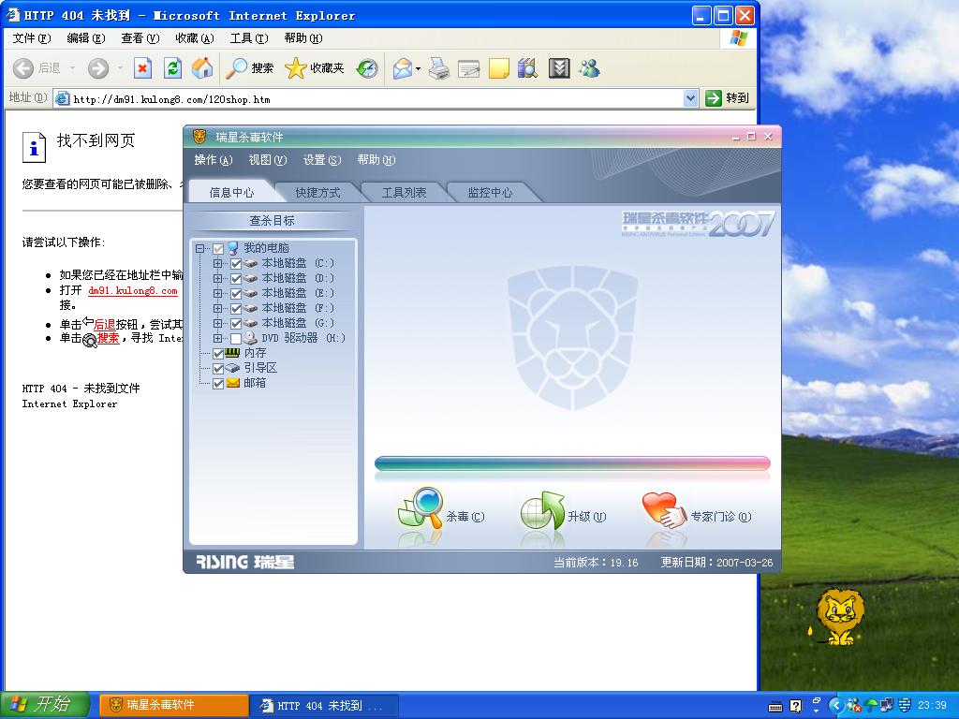Click the Rising lion mascot on desktop
The image size is (959, 719).
click(x=839, y=616)
